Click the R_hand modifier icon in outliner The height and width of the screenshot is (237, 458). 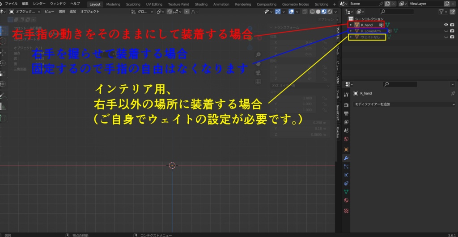[x=381, y=25]
